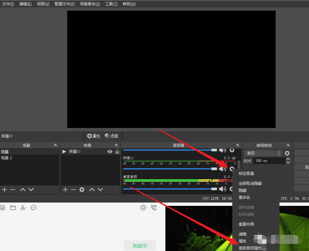Open the 转播11 audio settings gear
Screen dimensions: 309x251
coord(232,169)
